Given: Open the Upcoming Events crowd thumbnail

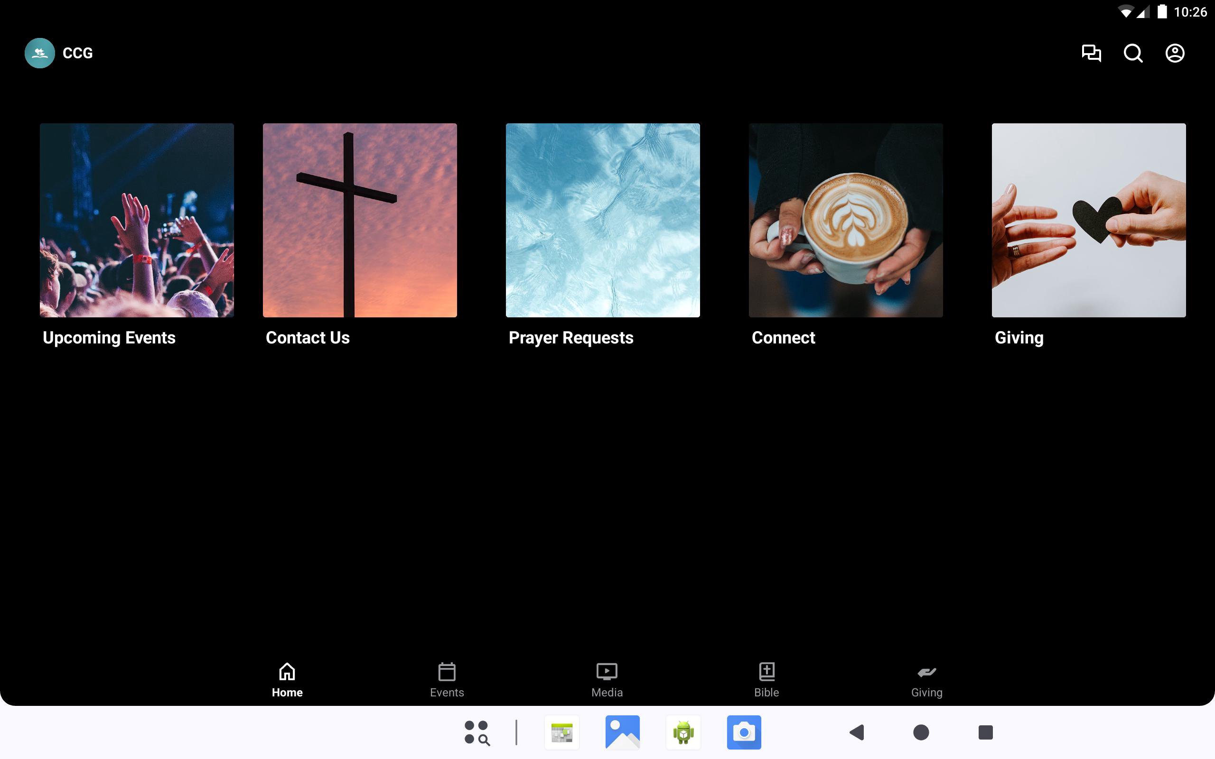Looking at the screenshot, I should click(137, 220).
